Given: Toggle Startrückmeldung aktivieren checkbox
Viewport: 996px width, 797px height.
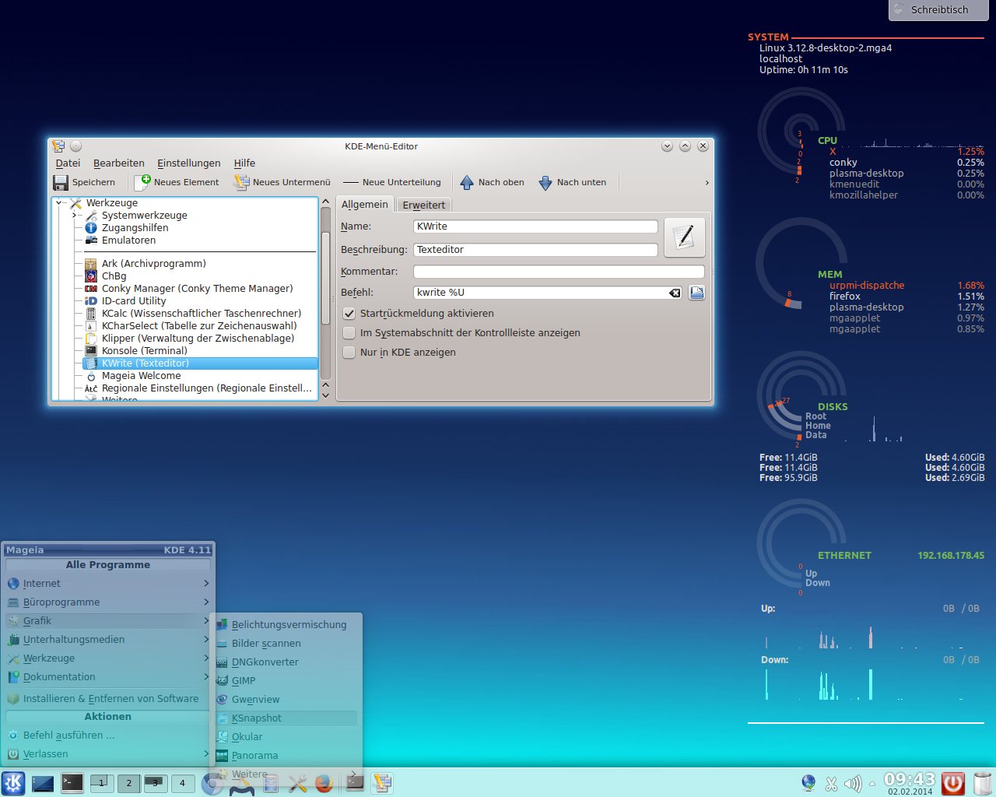Looking at the screenshot, I should pyautogui.click(x=349, y=314).
